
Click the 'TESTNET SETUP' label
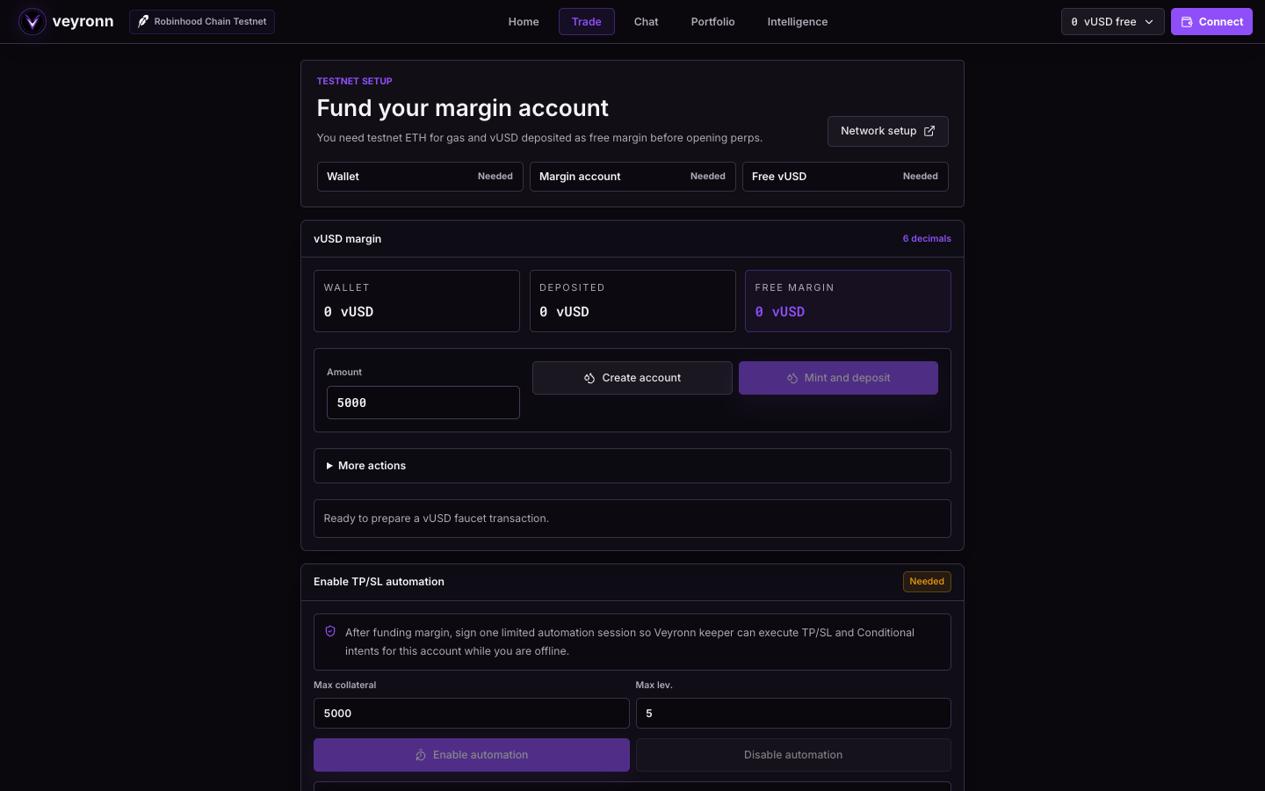(354, 81)
